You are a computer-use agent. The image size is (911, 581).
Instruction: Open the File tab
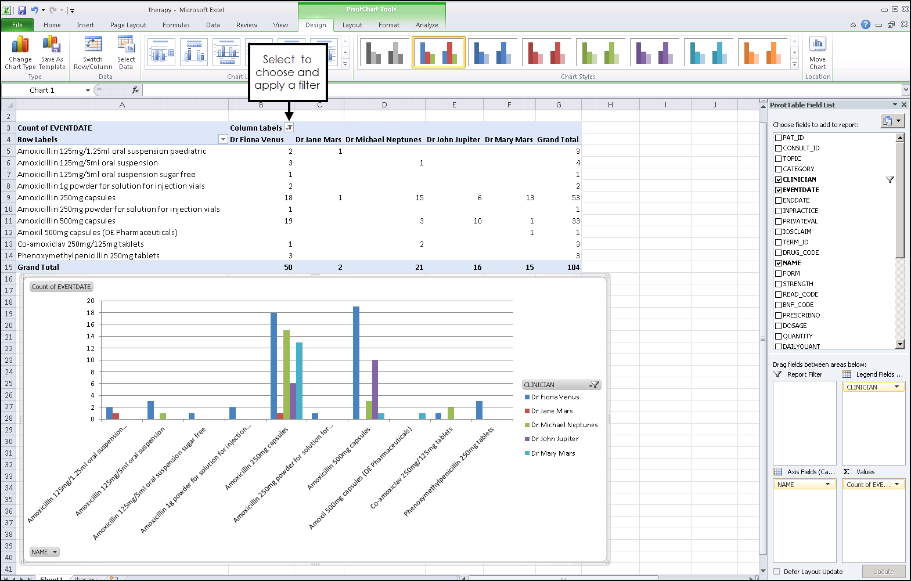tap(17, 25)
